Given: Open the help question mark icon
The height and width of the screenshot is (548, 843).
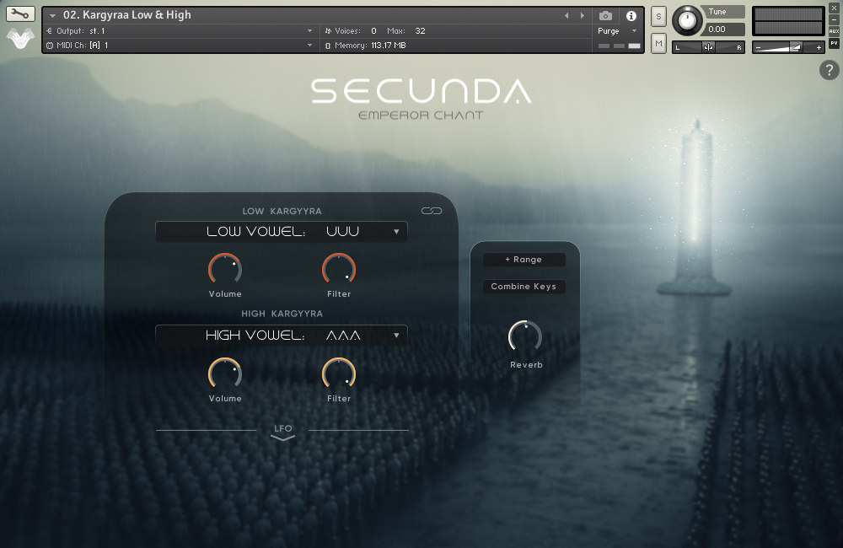Looking at the screenshot, I should pyautogui.click(x=830, y=70).
